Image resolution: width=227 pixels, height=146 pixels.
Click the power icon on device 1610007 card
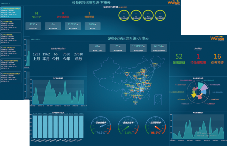[2, 74]
